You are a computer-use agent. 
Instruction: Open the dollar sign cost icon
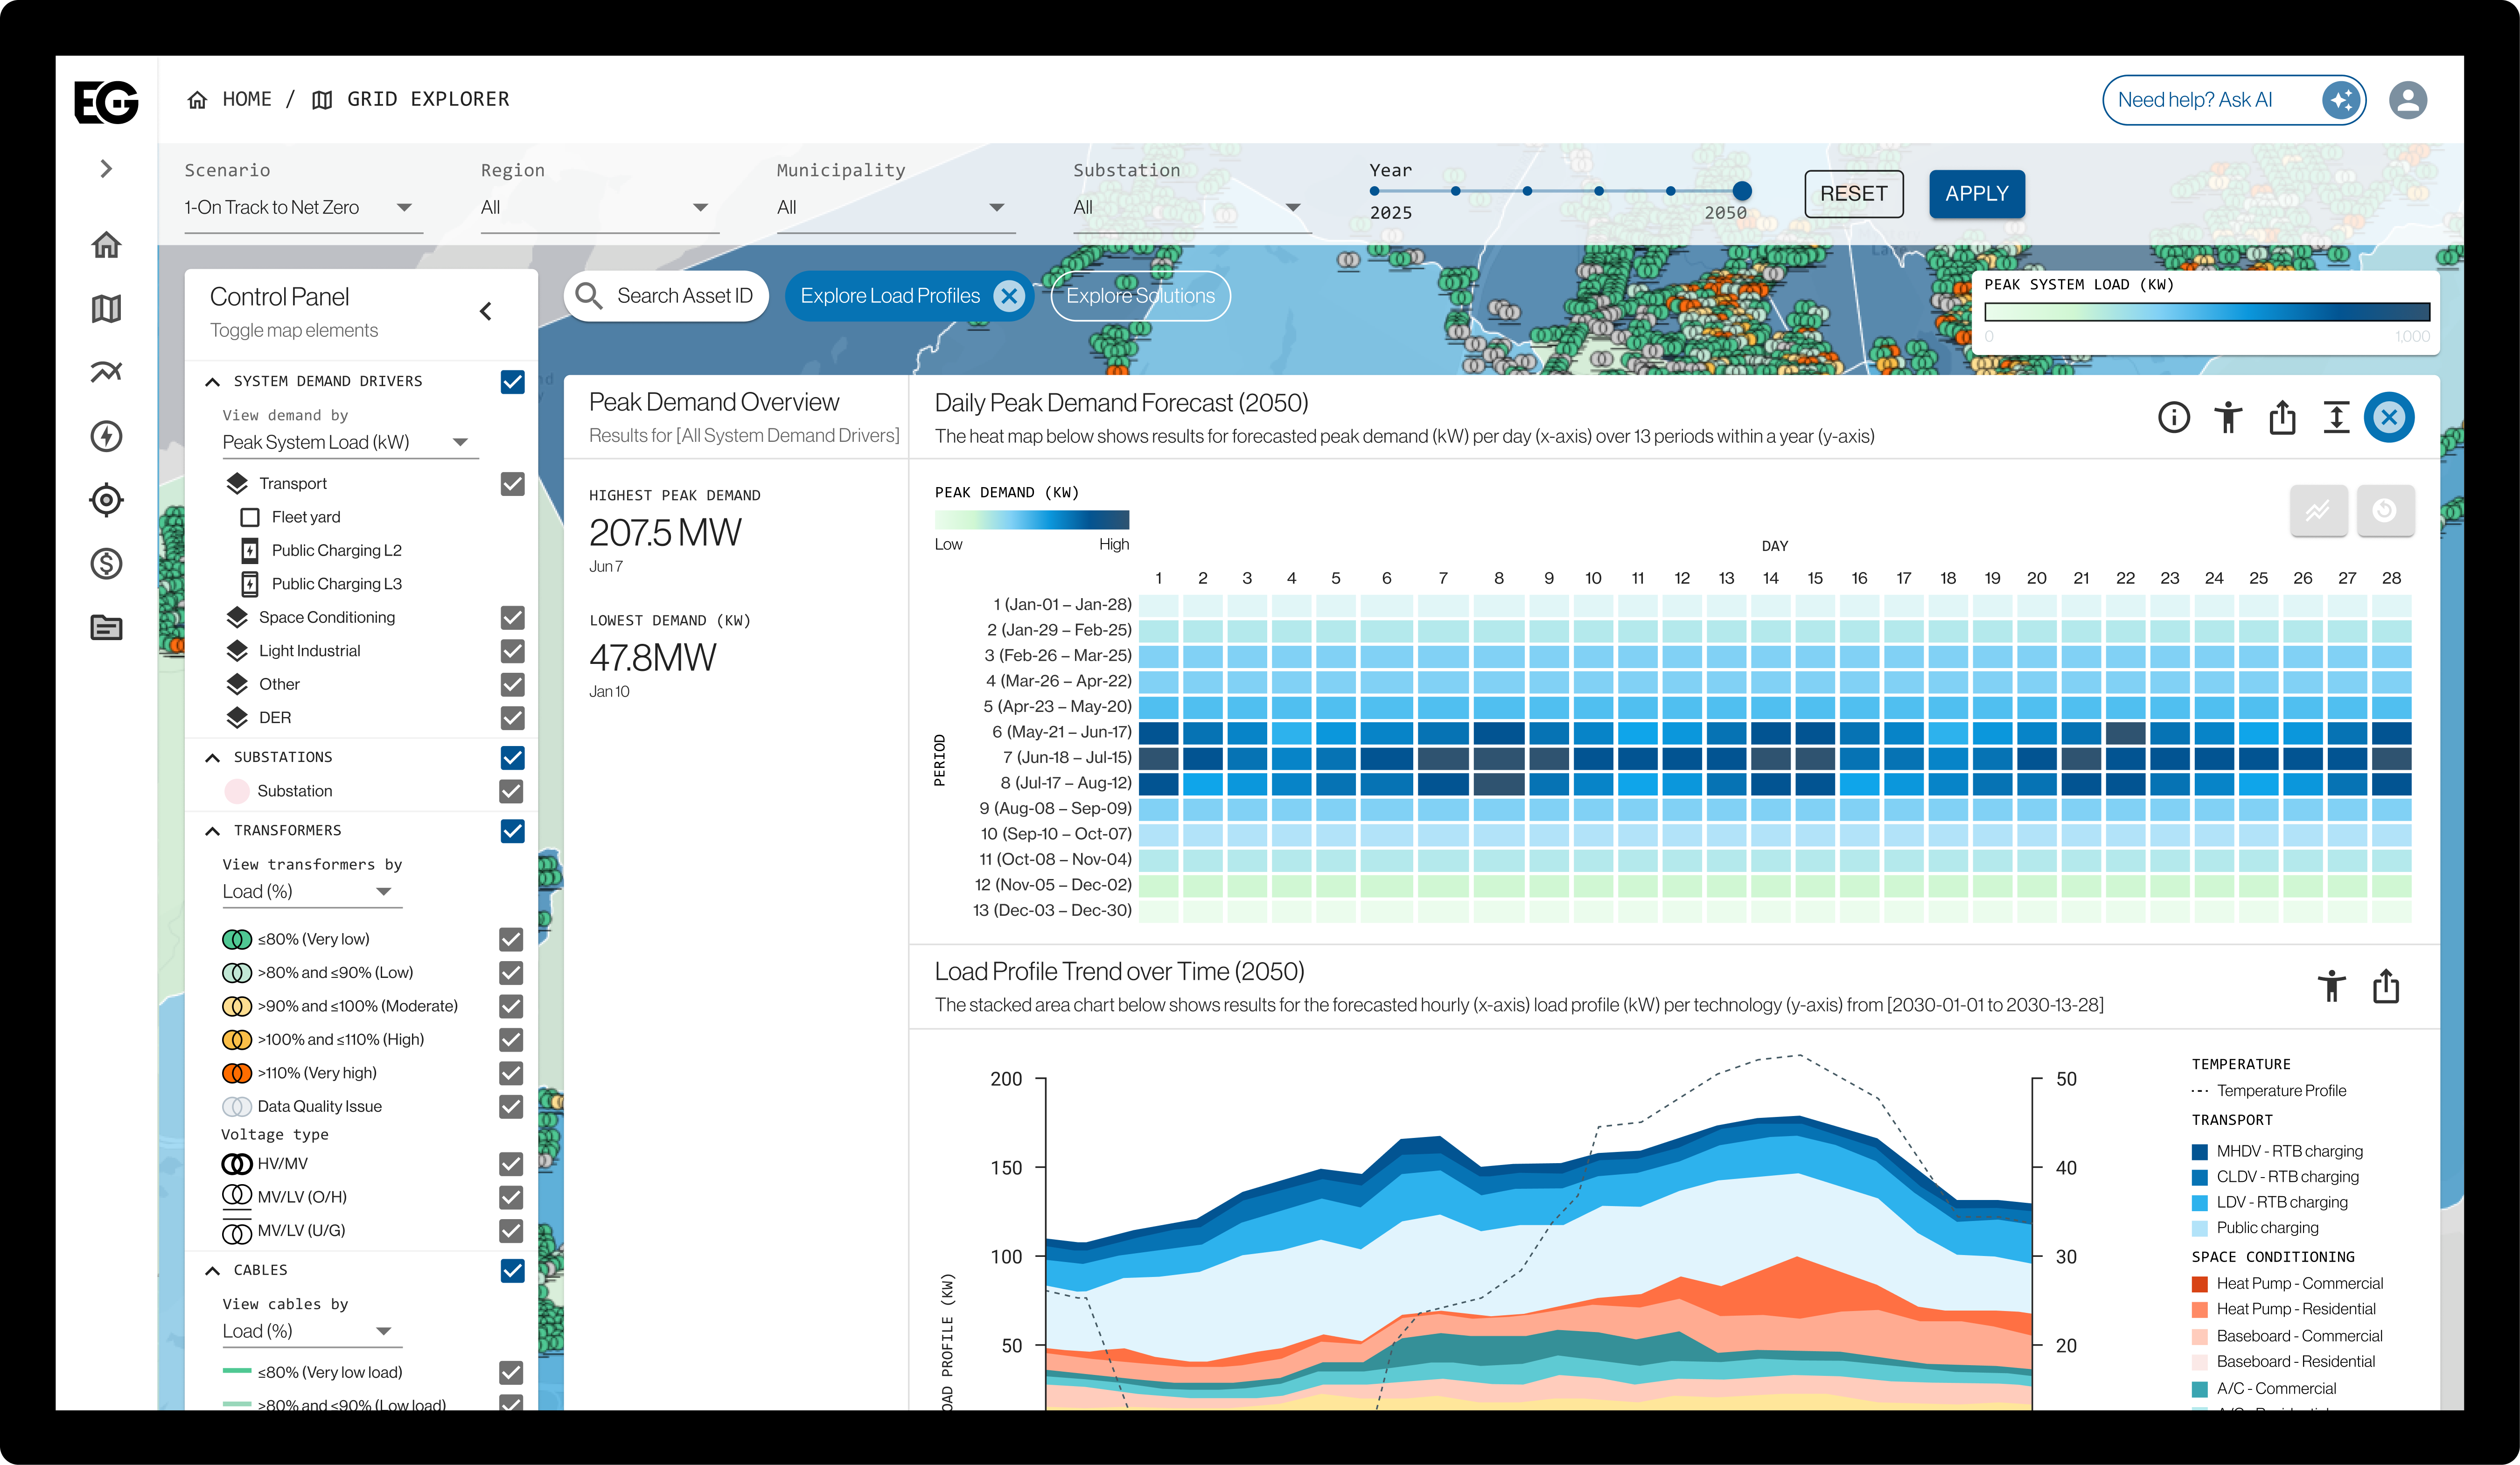pos(106,564)
